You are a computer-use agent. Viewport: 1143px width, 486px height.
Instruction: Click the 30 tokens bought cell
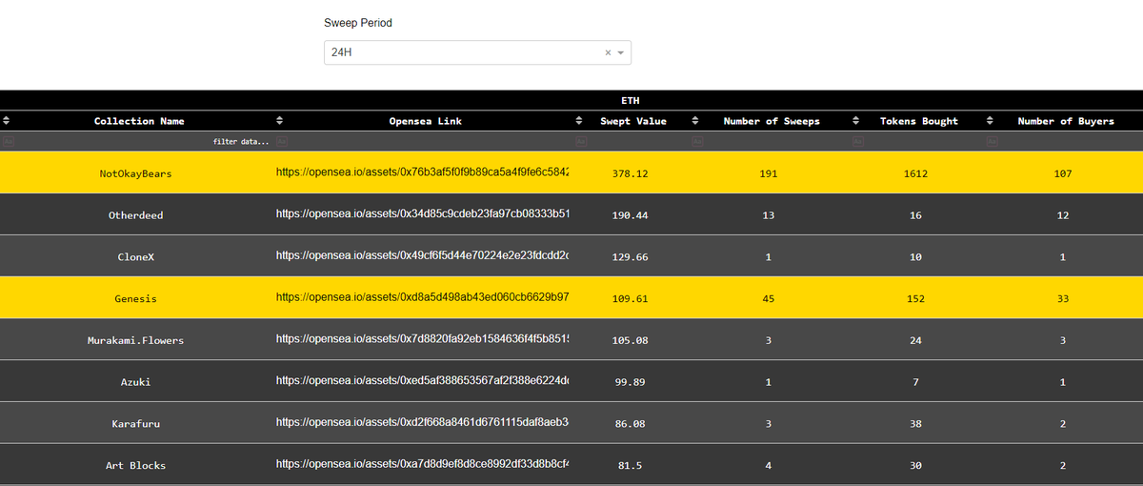coord(916,465)
